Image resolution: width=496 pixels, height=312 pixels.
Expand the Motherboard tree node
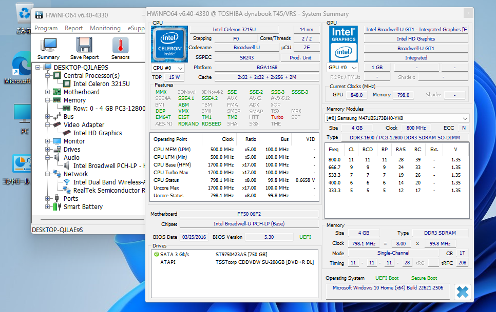pos(47,92)
